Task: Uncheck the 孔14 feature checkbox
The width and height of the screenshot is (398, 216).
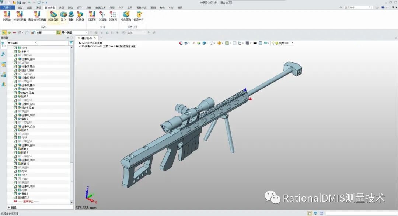Action: pyautogui.click(x=14, y=47)
